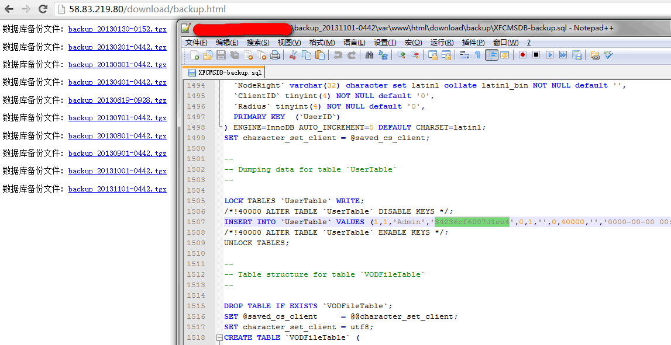Click the Replace icon
This screenshot has width=671, height=345.
point(383,55)
